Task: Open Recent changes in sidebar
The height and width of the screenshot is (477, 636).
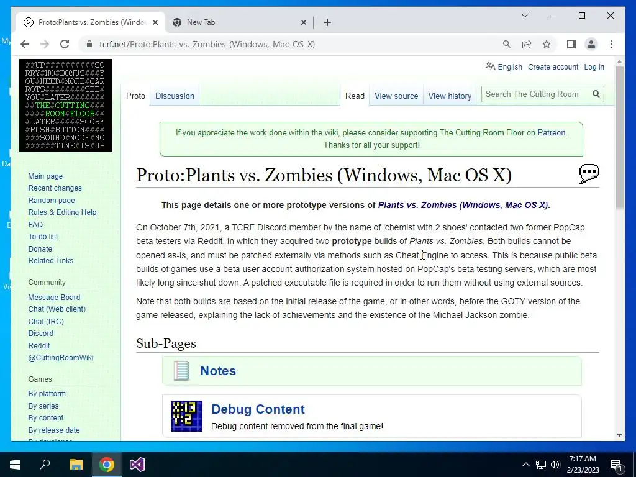Action: (55, 188)
